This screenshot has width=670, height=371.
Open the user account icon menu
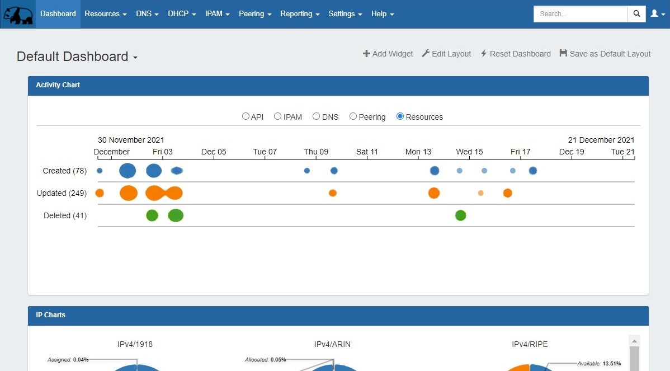tap(657, 14)
